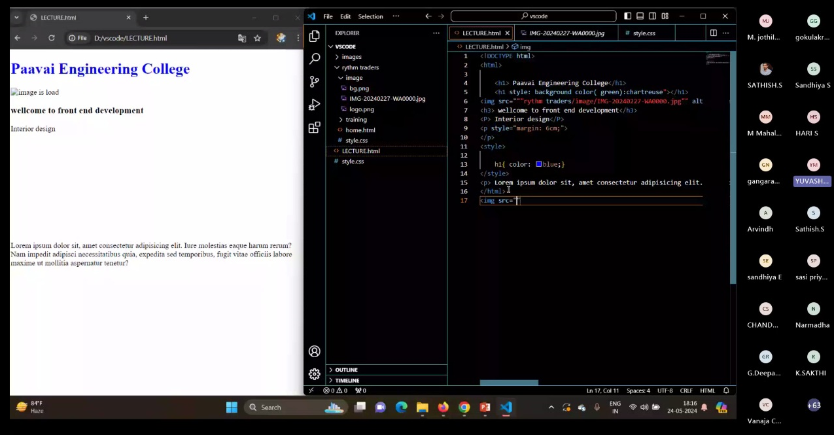Open the Extensions view
The width and height of the screenshot is (834, 435).
coord(315,128)
